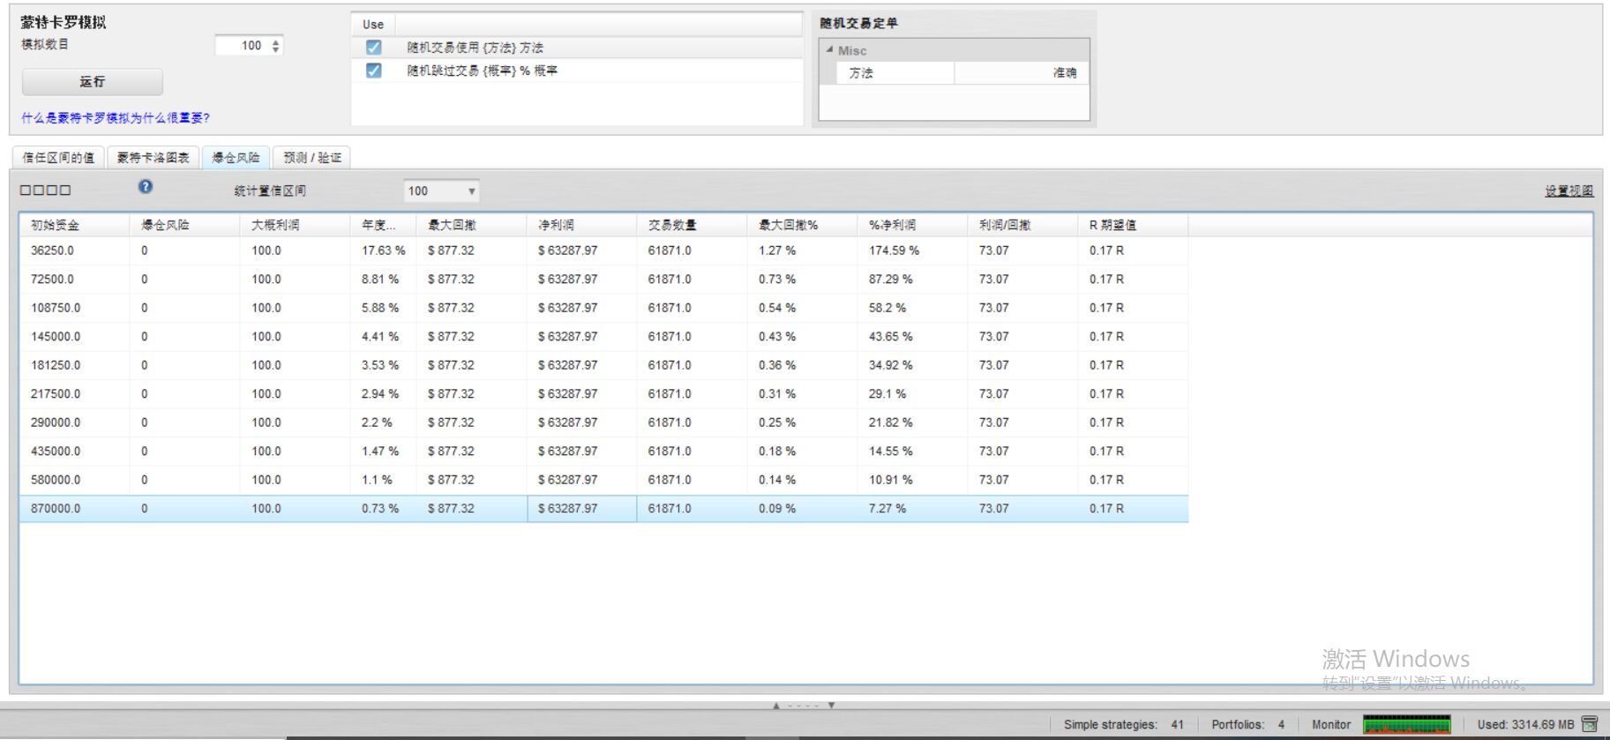Click the splitter collapse up arrow
Image resolution: width=1610 pixels, height=740 pixels.
[x=776, y=706]
